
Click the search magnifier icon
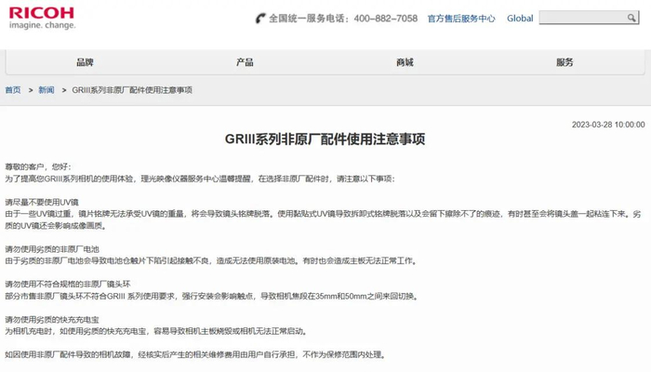coord(631,18)
